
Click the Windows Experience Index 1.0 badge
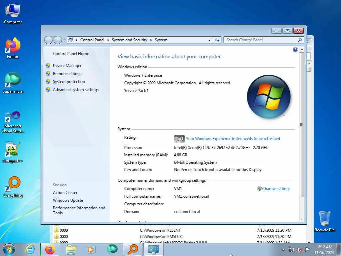[179, 139]
